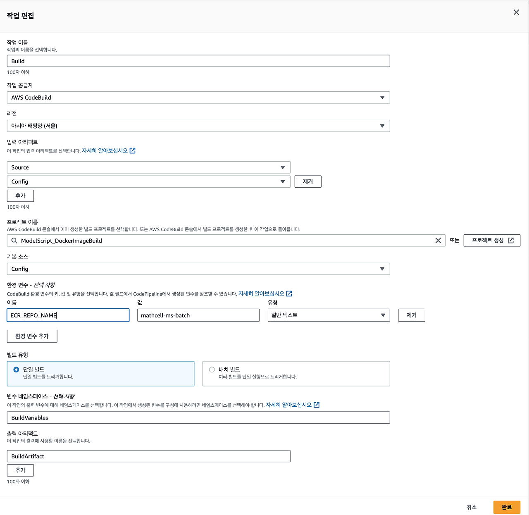Screen dimensions: 529x515
Task: Open the 자세히 알아보십시오 link under 변수 네임스페이스
Action: click(289, 405)
